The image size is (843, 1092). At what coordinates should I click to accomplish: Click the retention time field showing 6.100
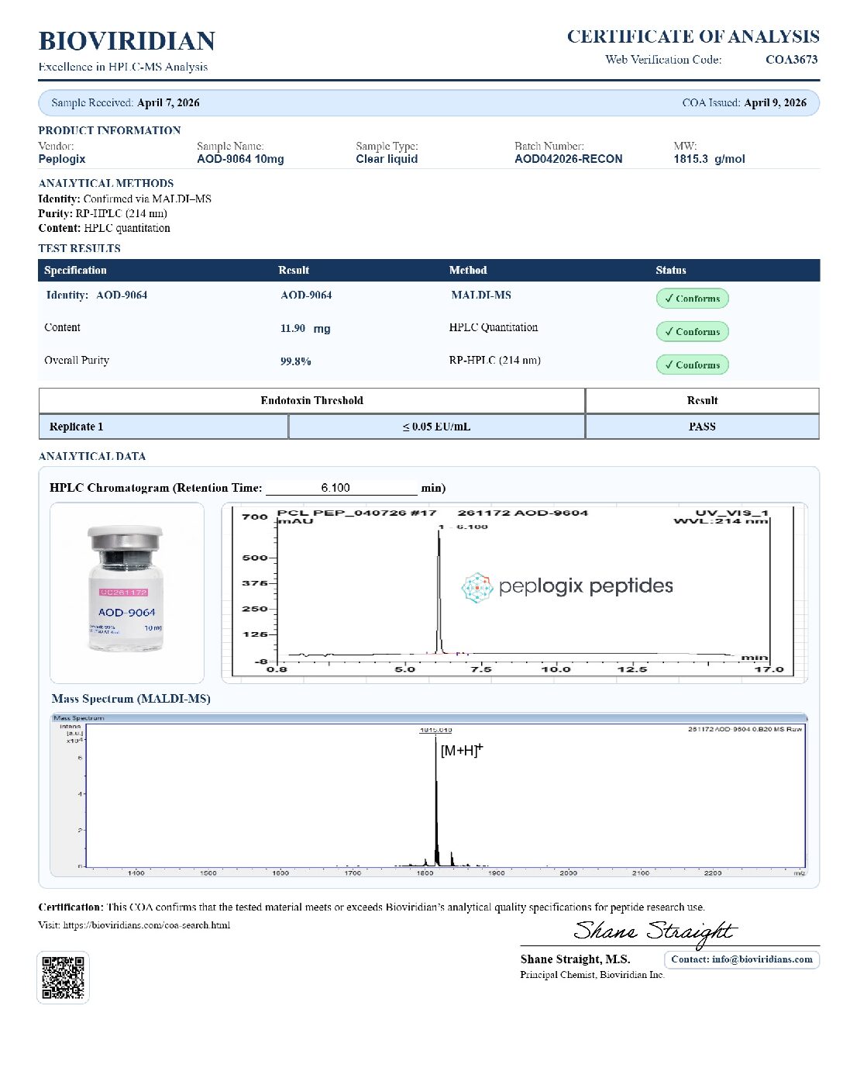(x=341, y=488)
